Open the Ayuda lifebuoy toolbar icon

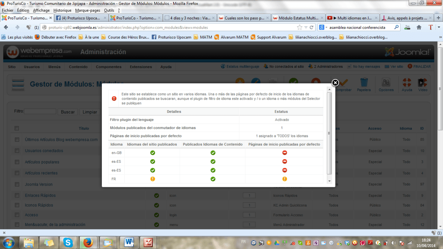pyautogui.click(x=407, y=85)
